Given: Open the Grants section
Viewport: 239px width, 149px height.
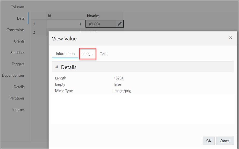Looking at the screenshot, I should click(x=19, y=41).
